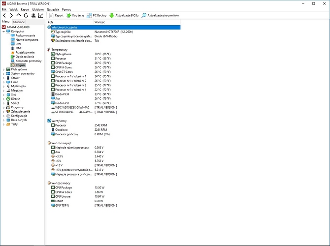Screen dimensions: 330x246
Task: Open the Raport menu in menu bar
Action: pyautogui.click(x=25, y=9)
